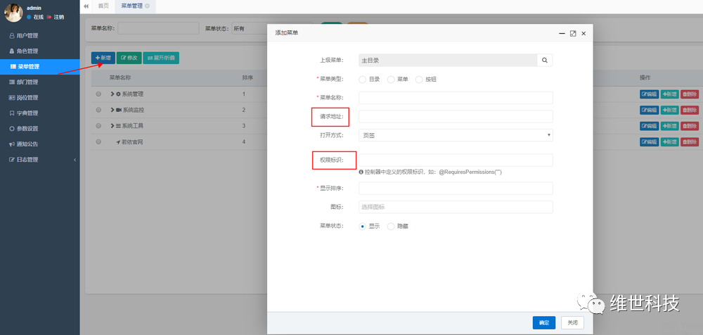This screenshot has width=703, height=335.
Task: Expand the 系统监控 tree row
Action: (112, 110)
